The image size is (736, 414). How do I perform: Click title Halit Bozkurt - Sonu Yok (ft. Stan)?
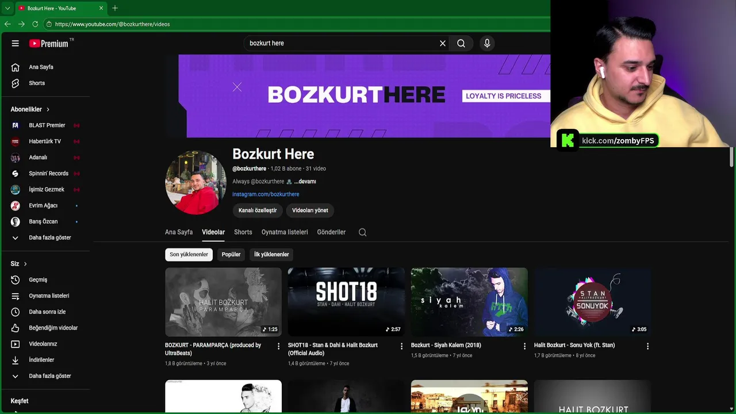[x=574, y=346]
